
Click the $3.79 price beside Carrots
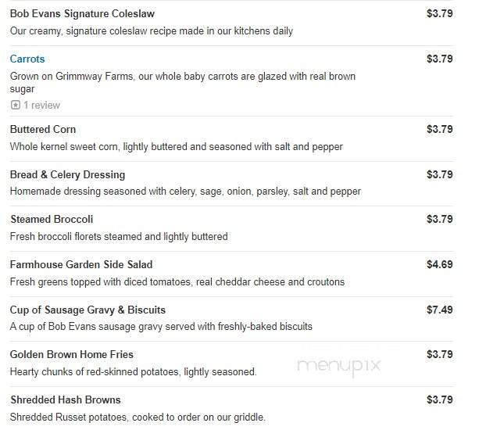[x=440, y=59]
